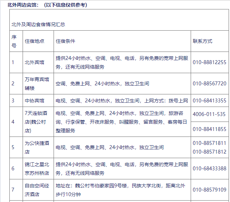Click phone number 010-68433388
Image resolution: width=230 pixels, height=202 pixels.
coord(209,169)
